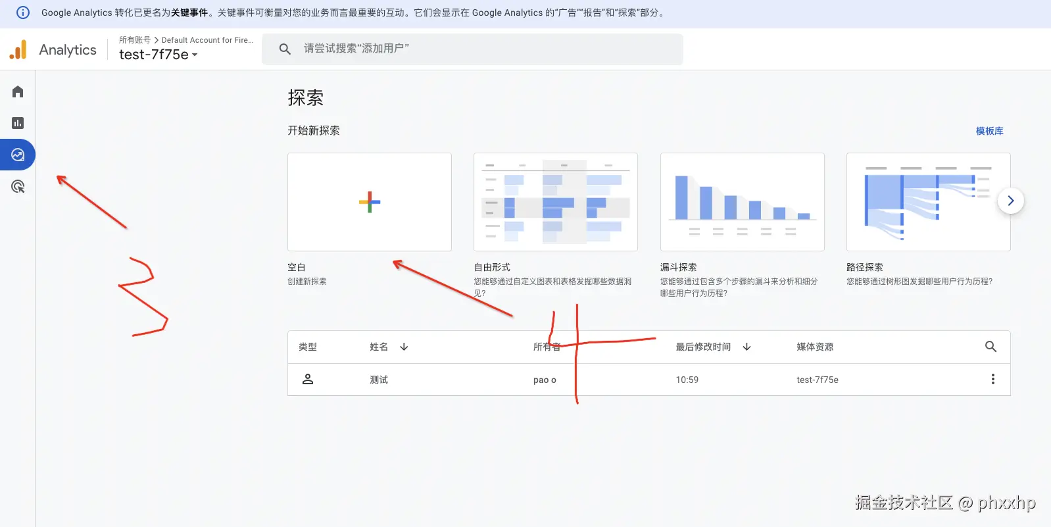Click the search magnifier icon in search bar
Screen dimensions: 1051x527
[285, 49]
